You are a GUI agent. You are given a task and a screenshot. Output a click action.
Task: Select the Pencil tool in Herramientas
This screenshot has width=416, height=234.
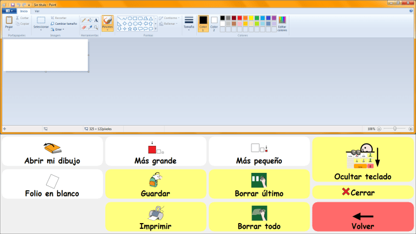[84, 20]
